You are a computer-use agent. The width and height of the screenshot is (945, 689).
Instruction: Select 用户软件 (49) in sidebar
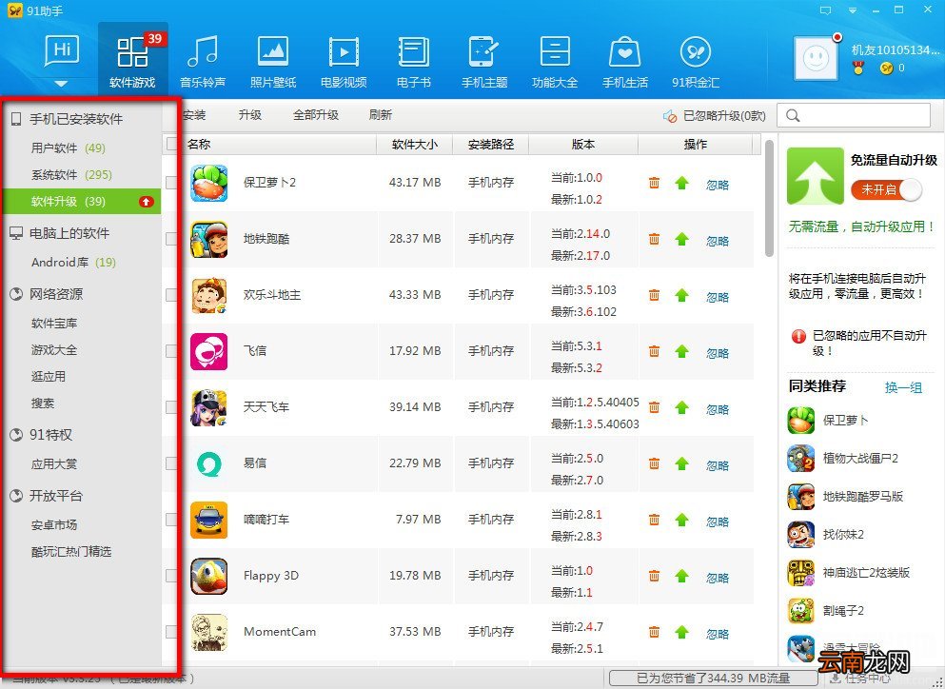(x=69, y=148)
